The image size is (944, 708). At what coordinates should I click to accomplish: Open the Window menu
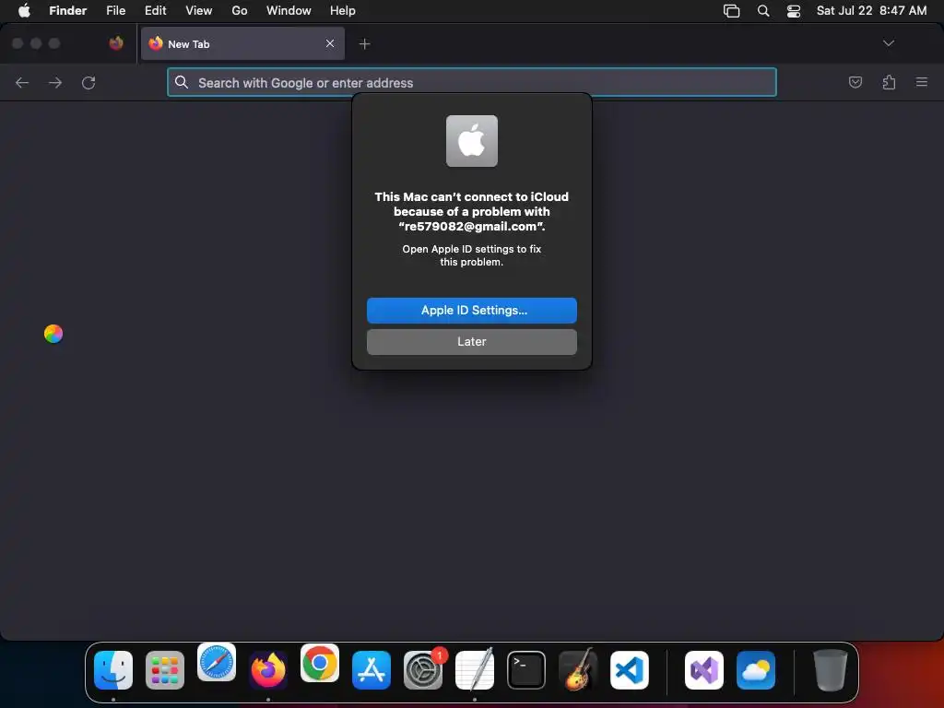[289, 10]
